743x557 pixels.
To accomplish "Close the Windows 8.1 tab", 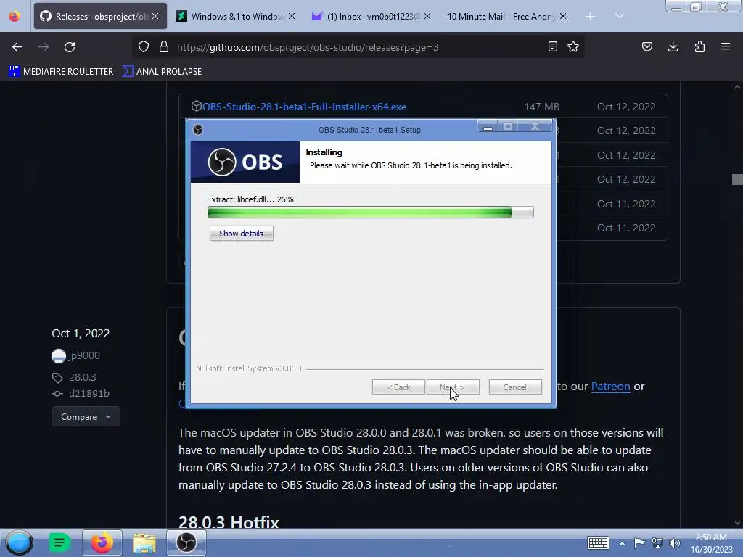I will [x=292, y=17].
